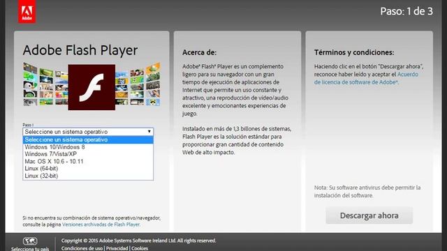447x251 pixels.
Task: Click the 'Acerca de:' heading
Action: [x=199, y=52]
